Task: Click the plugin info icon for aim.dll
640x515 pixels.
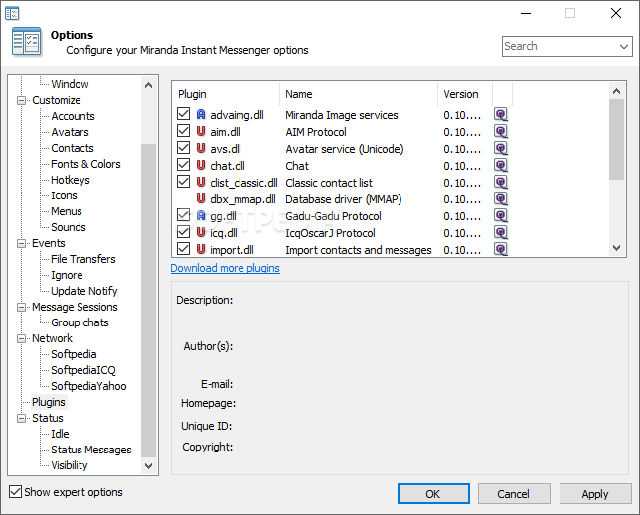Action: tap(501, 132)
